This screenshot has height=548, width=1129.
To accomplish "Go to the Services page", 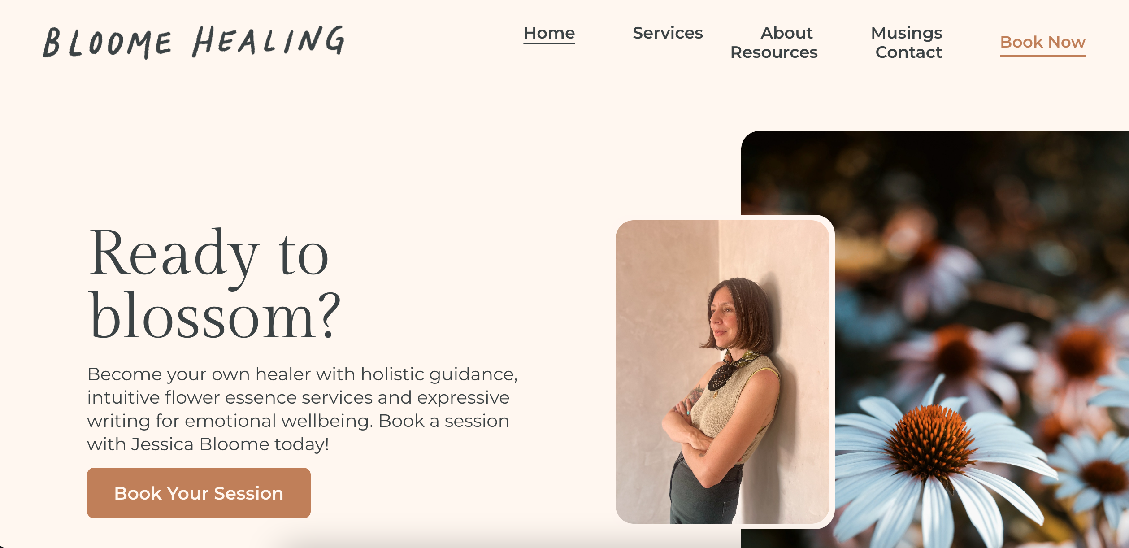I will (668, 33).
